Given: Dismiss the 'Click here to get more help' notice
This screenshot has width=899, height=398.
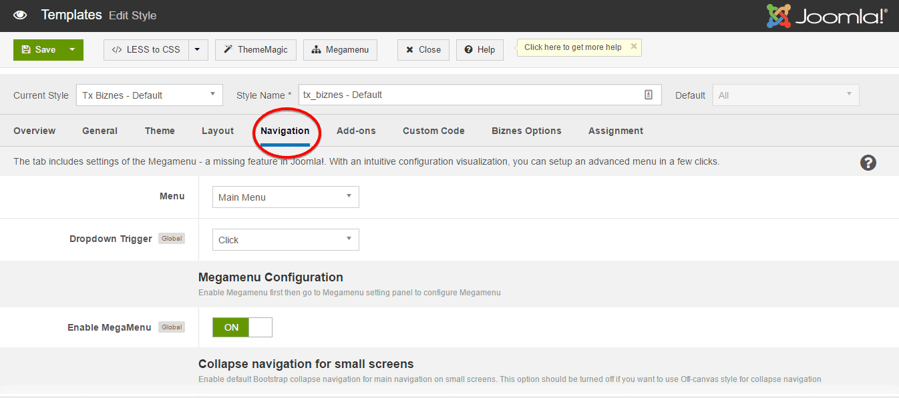Looking at the screenshot, I should 633,47.
